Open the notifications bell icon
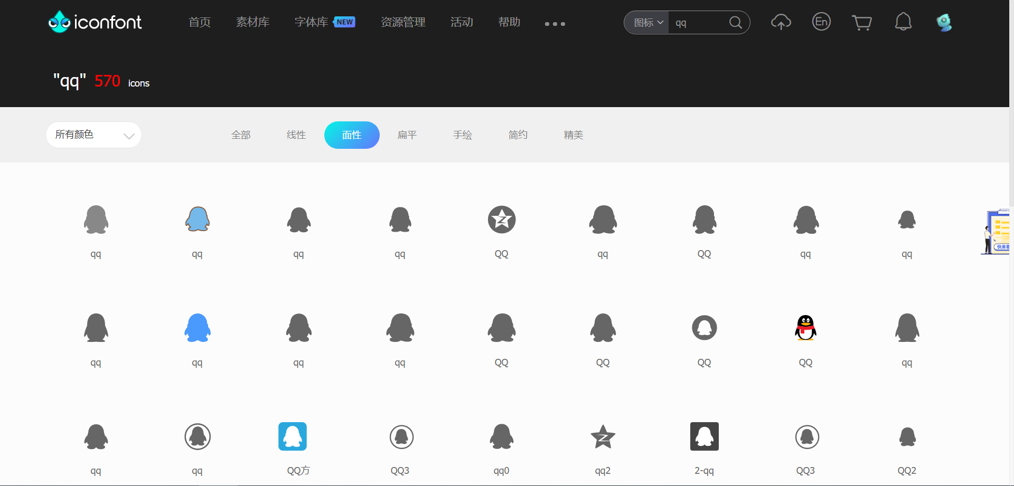Image resolution: width=1014 pixels, height=486 pixels. pos(903,22)
